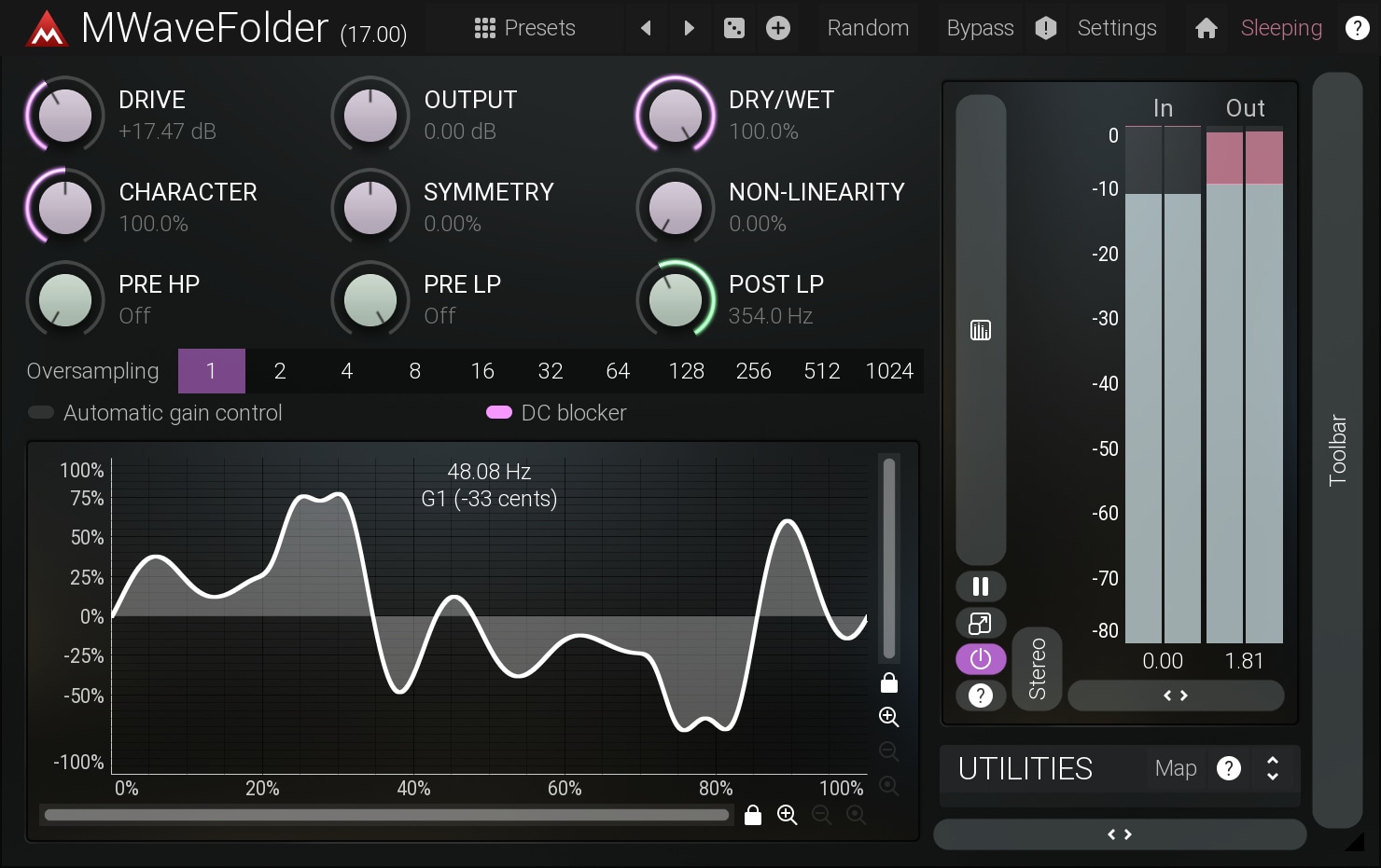
Task: Expand the meter panel width handle
Action: click(1175, 696)
